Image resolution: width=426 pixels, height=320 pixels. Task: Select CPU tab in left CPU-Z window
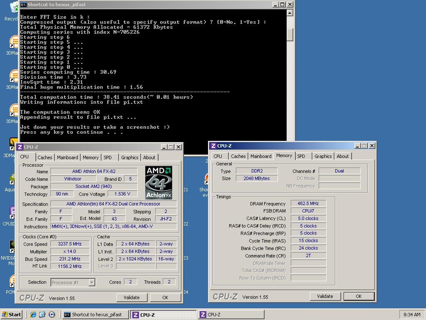pyautogui.click(x=25, y=157)
